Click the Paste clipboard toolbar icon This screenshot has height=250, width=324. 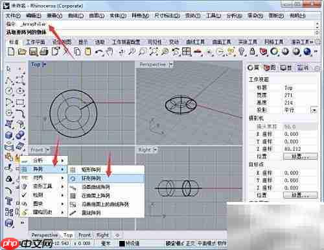coord(88,52)
